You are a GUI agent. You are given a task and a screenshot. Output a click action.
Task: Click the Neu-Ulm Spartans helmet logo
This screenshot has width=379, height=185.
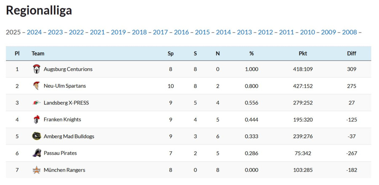point(37,86)
